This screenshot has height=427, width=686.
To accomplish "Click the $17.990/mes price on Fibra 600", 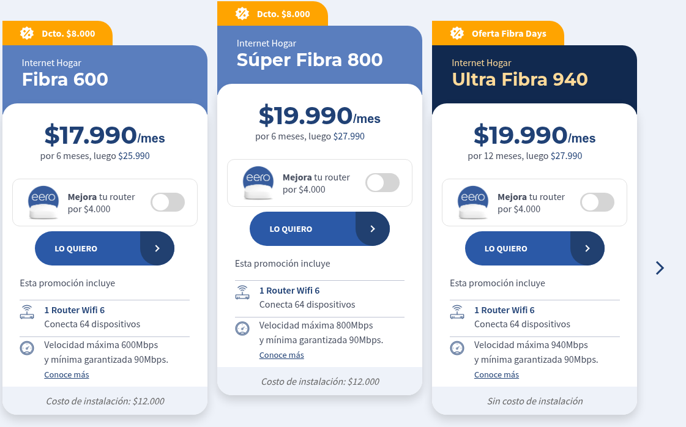I will point(105,135).
